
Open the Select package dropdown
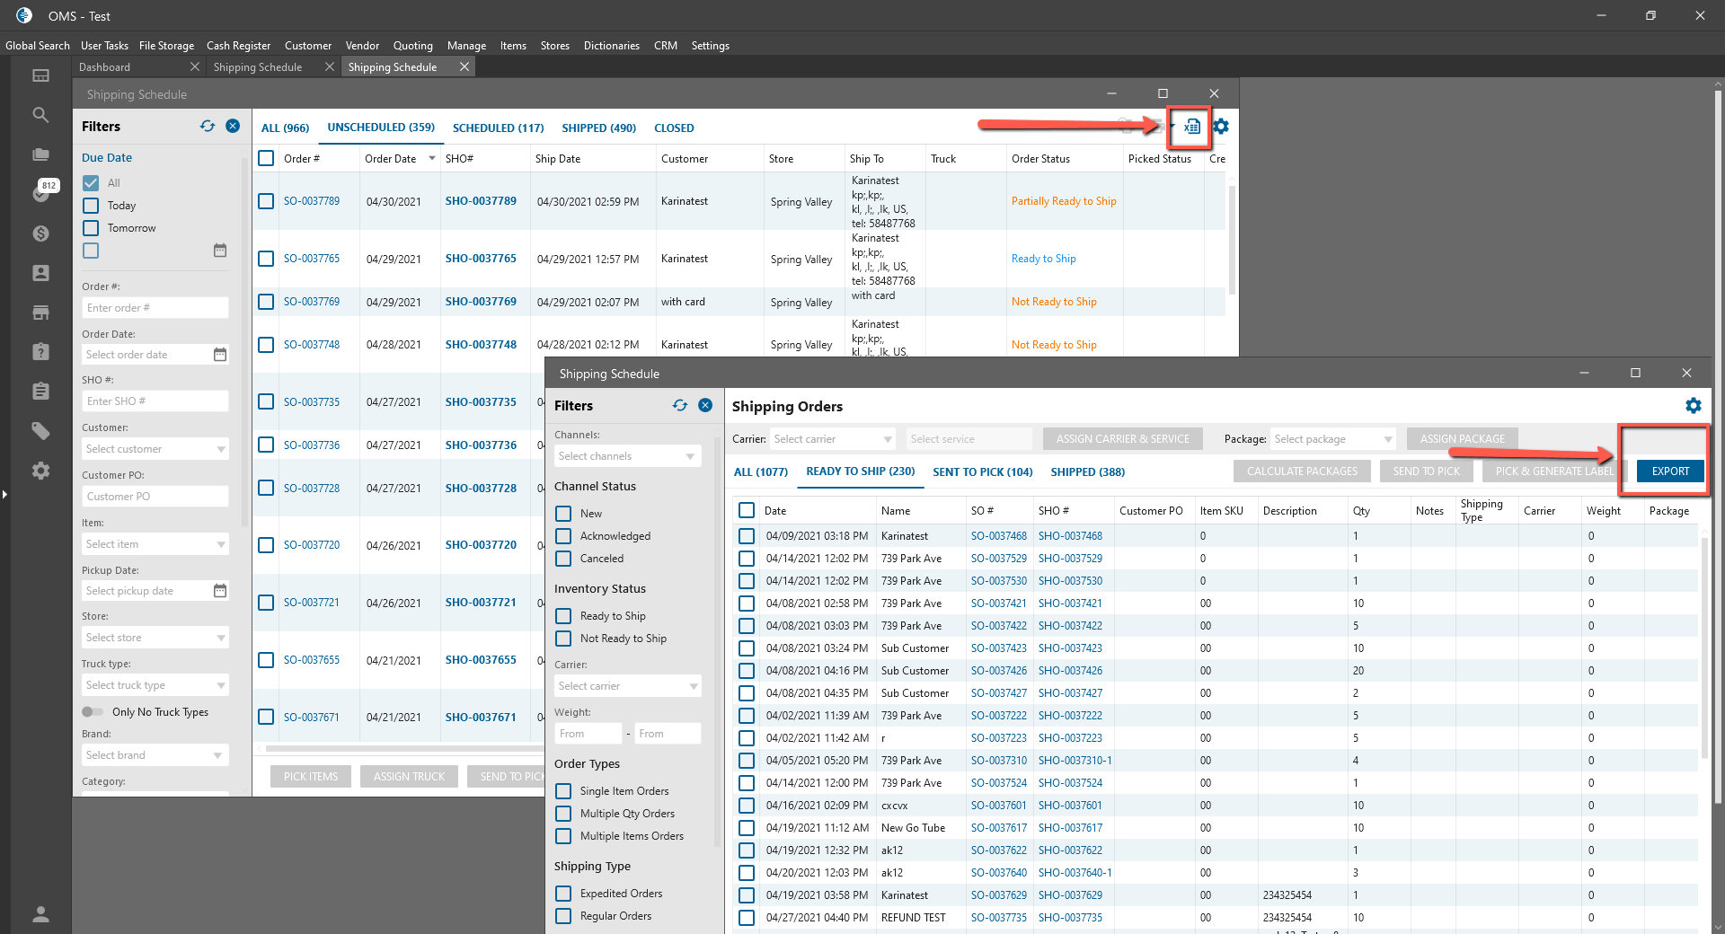coord(1332,439)
